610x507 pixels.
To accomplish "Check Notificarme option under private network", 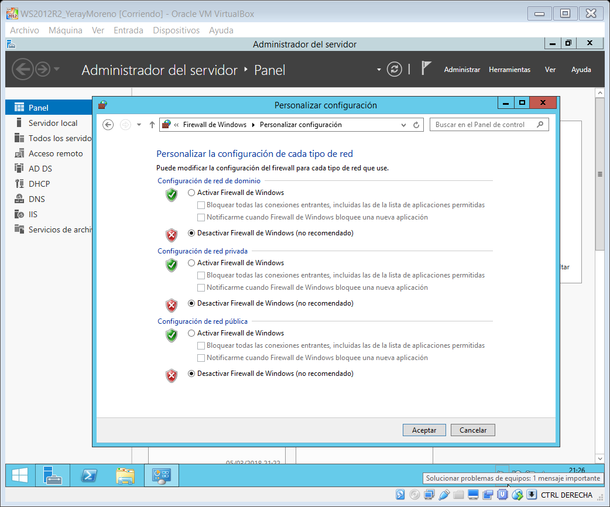I will point(201,287).
